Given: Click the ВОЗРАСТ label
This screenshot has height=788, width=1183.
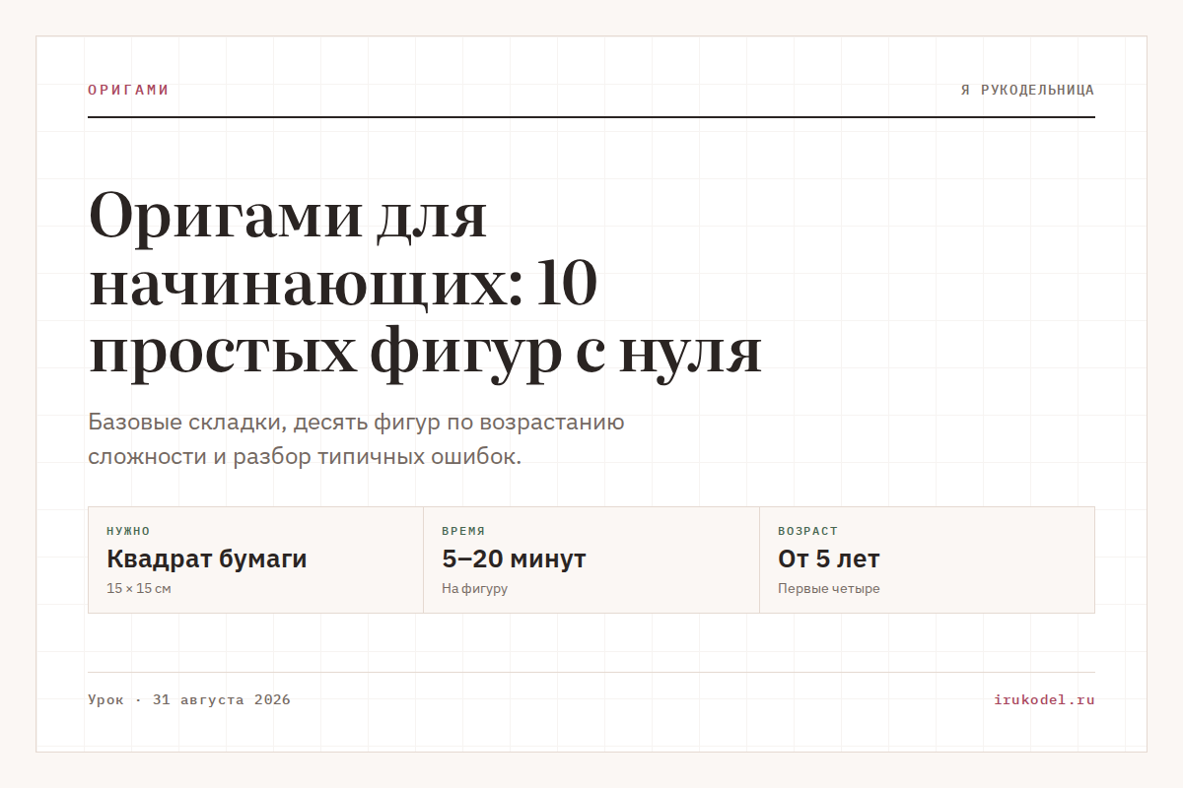Looking at the screenshot, I should (807, 531).
